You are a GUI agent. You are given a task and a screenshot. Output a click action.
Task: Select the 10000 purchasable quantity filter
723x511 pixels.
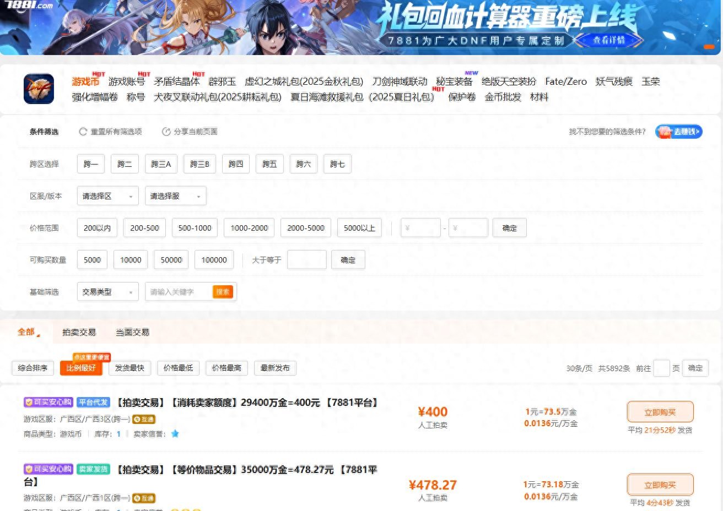tap(130, 259)
